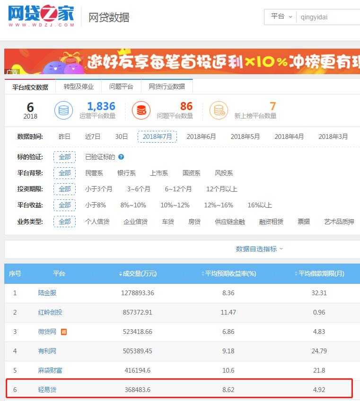The image size is (360, 401).
Task: Filter platform background by 上市系
Action: pos(159,173)
